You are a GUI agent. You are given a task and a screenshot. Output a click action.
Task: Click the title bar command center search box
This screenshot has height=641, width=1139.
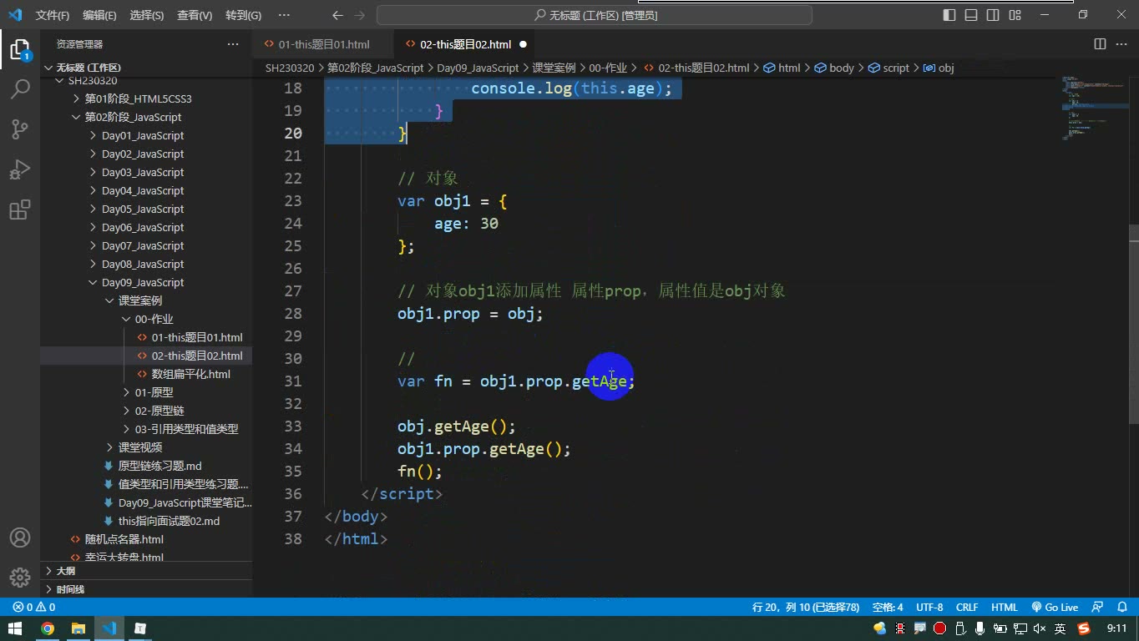pos(595,15)
